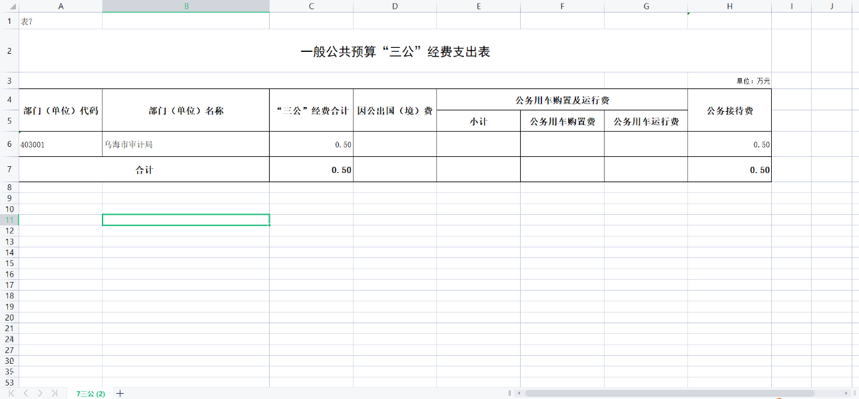The width and height of the screenshot is (859, 399).
Task: Jump to the last sheet using navigation arrow
Action: coord(55,394)
